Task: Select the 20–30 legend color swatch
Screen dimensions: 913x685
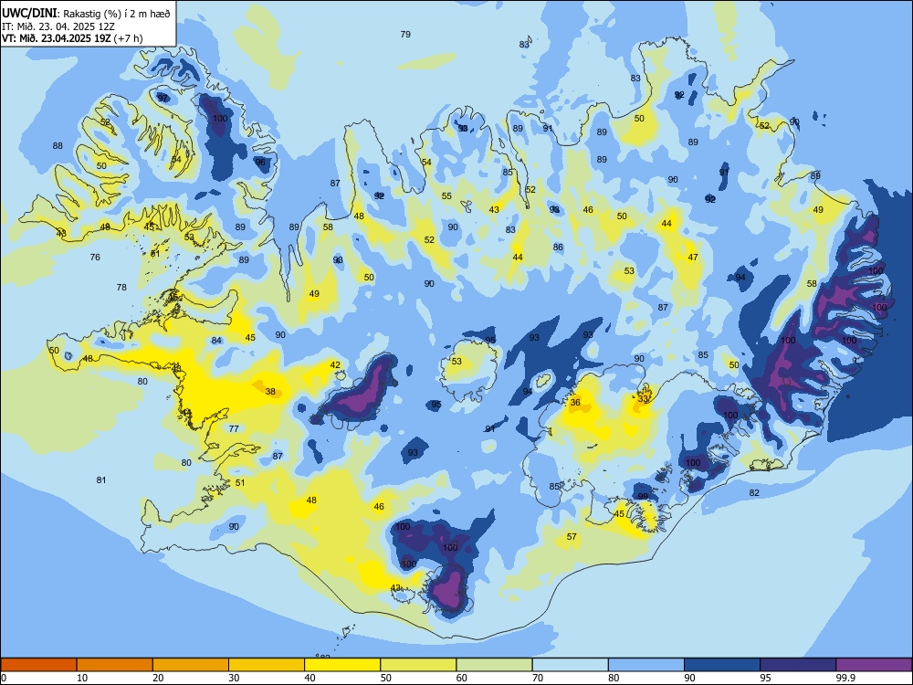Action: pos(191,665)
